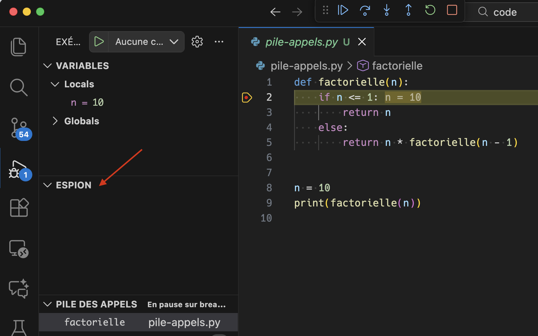Viewport: 538px width, 336px height.
Task: Step out of the current function
Action: (408, 10)
